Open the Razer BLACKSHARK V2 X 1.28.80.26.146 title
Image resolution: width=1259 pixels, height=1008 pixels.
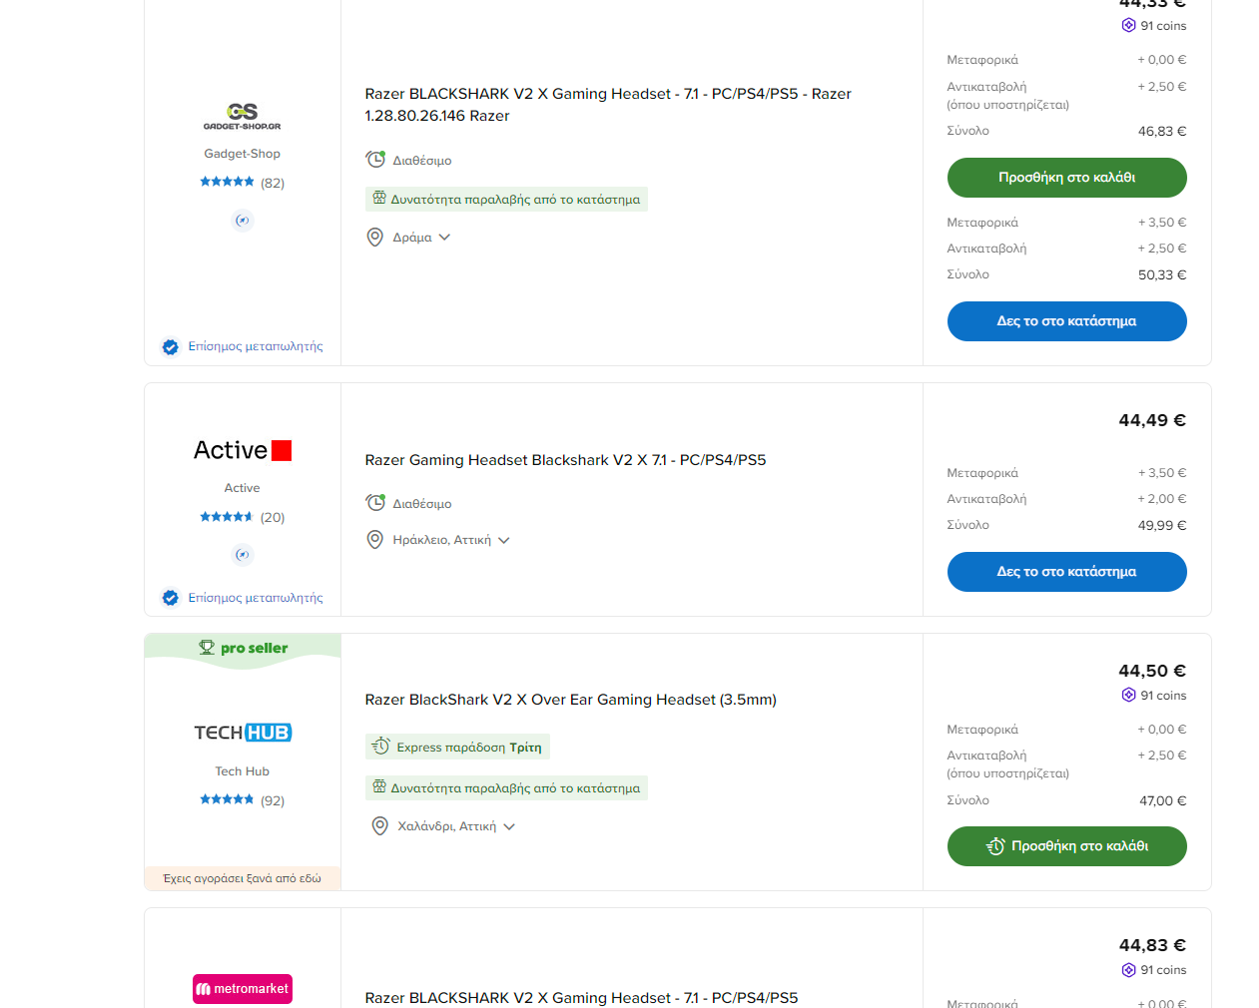[x=608, y=105]
